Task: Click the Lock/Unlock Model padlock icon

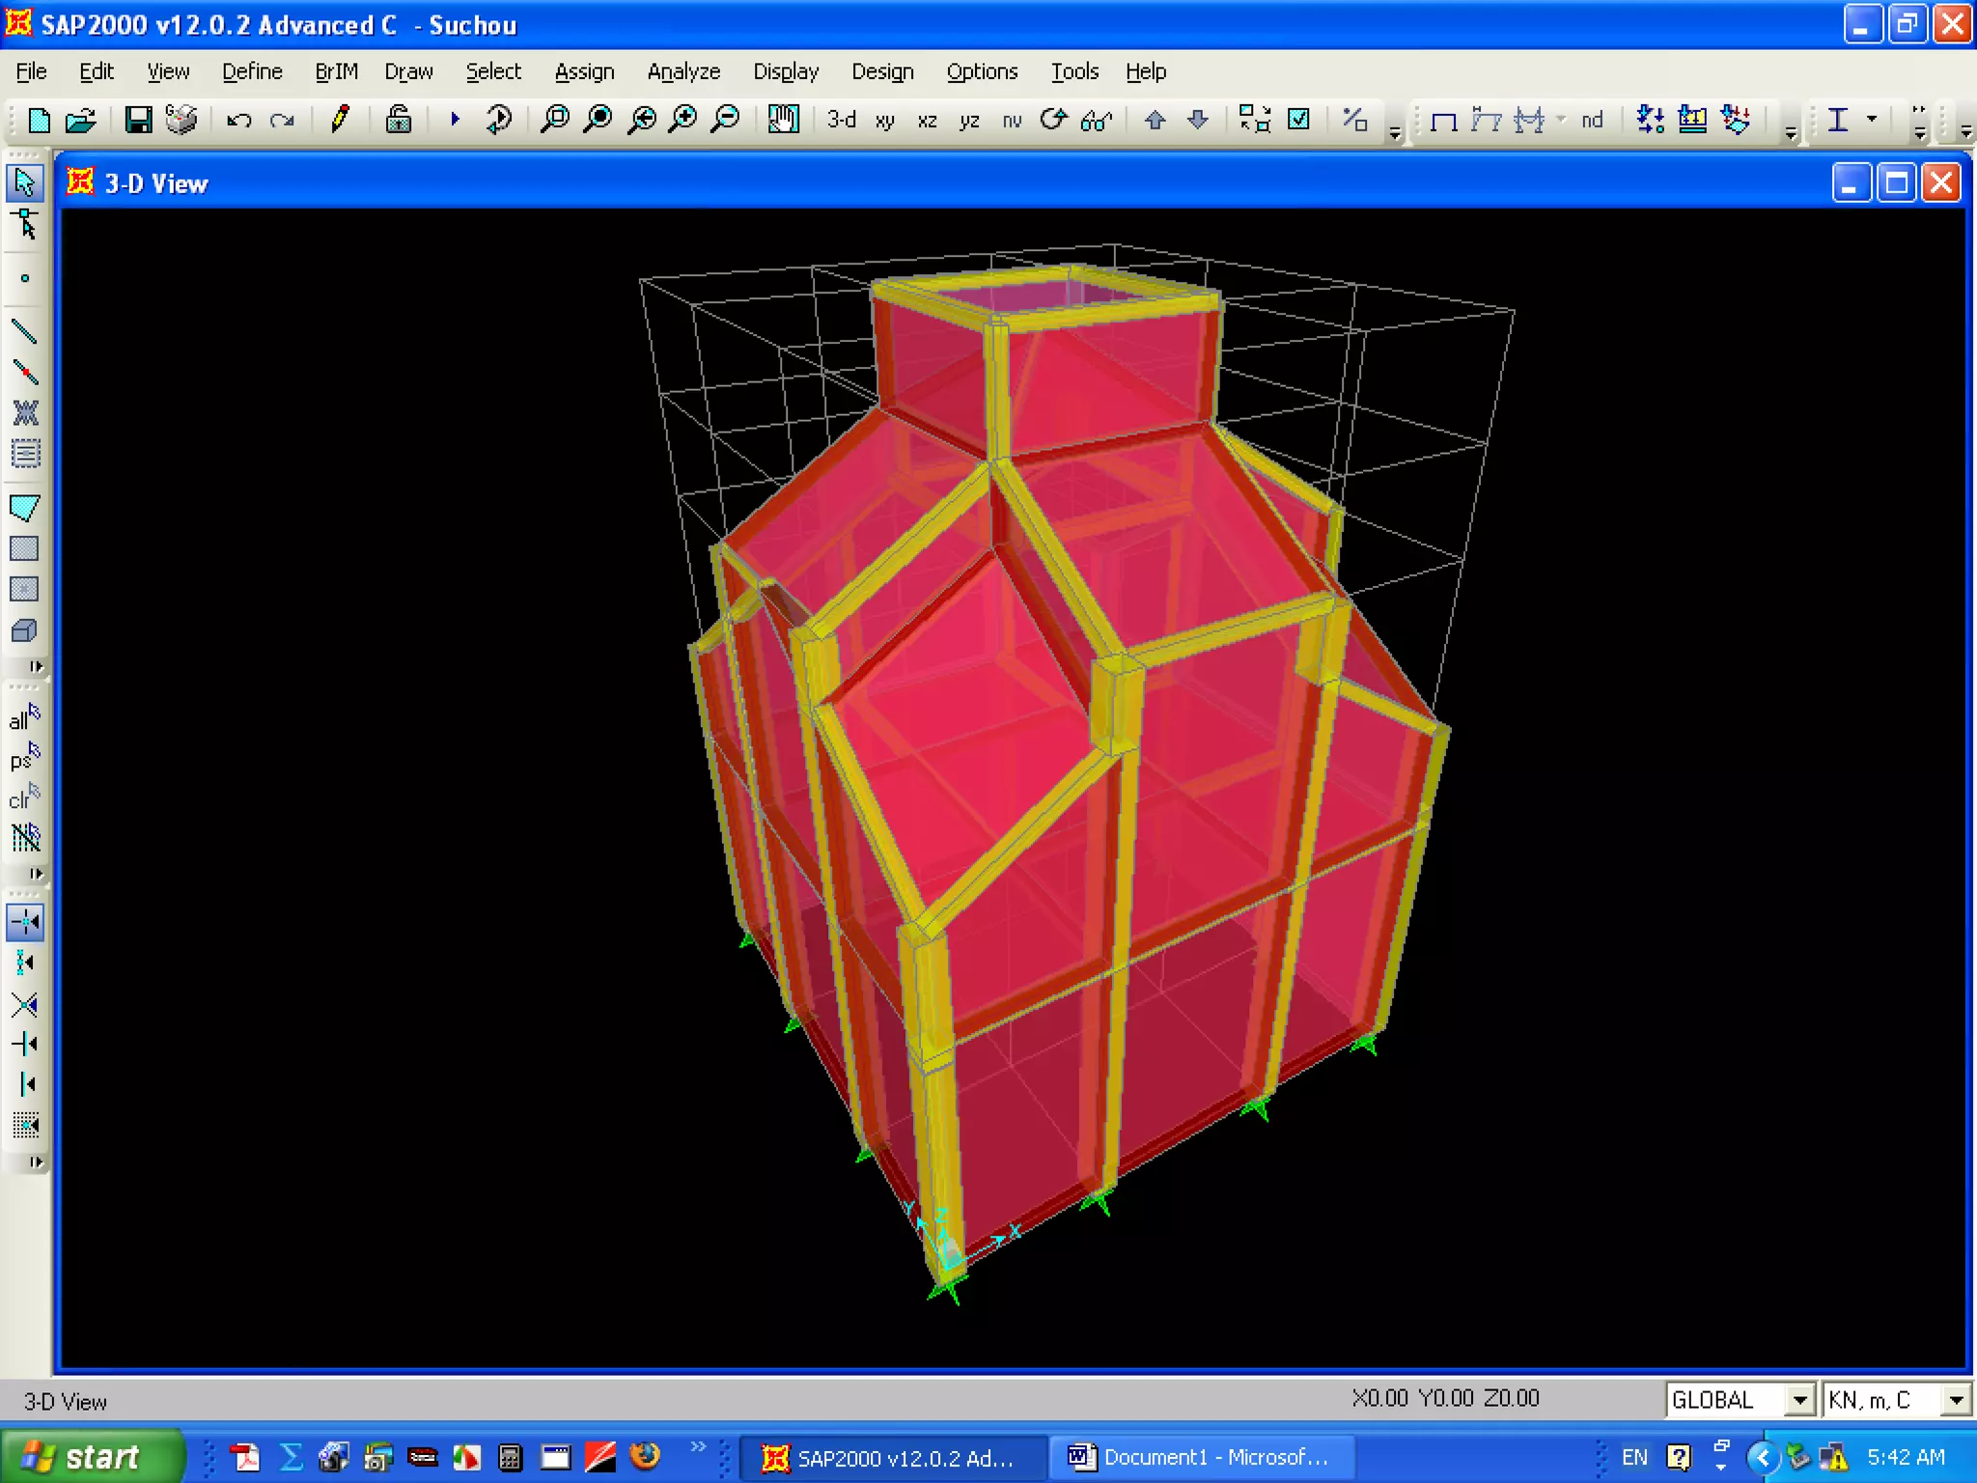Action: pyautogui.click(x=398, y=120)
